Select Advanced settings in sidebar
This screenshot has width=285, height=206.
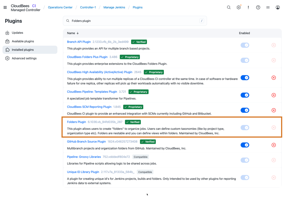pyautogui.click(x=24, y=58)
